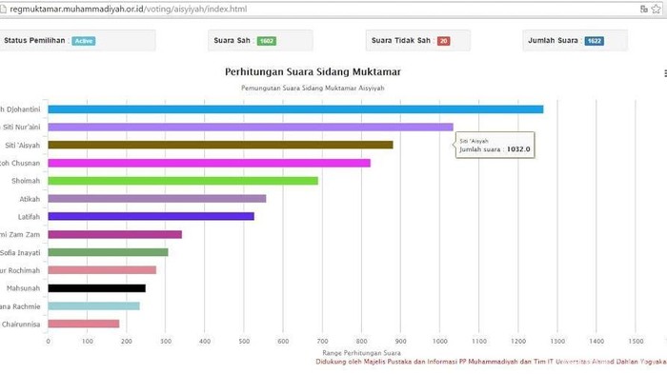Click the page icon beside the URL
The image size is (667, 374).
coord(3,10)
